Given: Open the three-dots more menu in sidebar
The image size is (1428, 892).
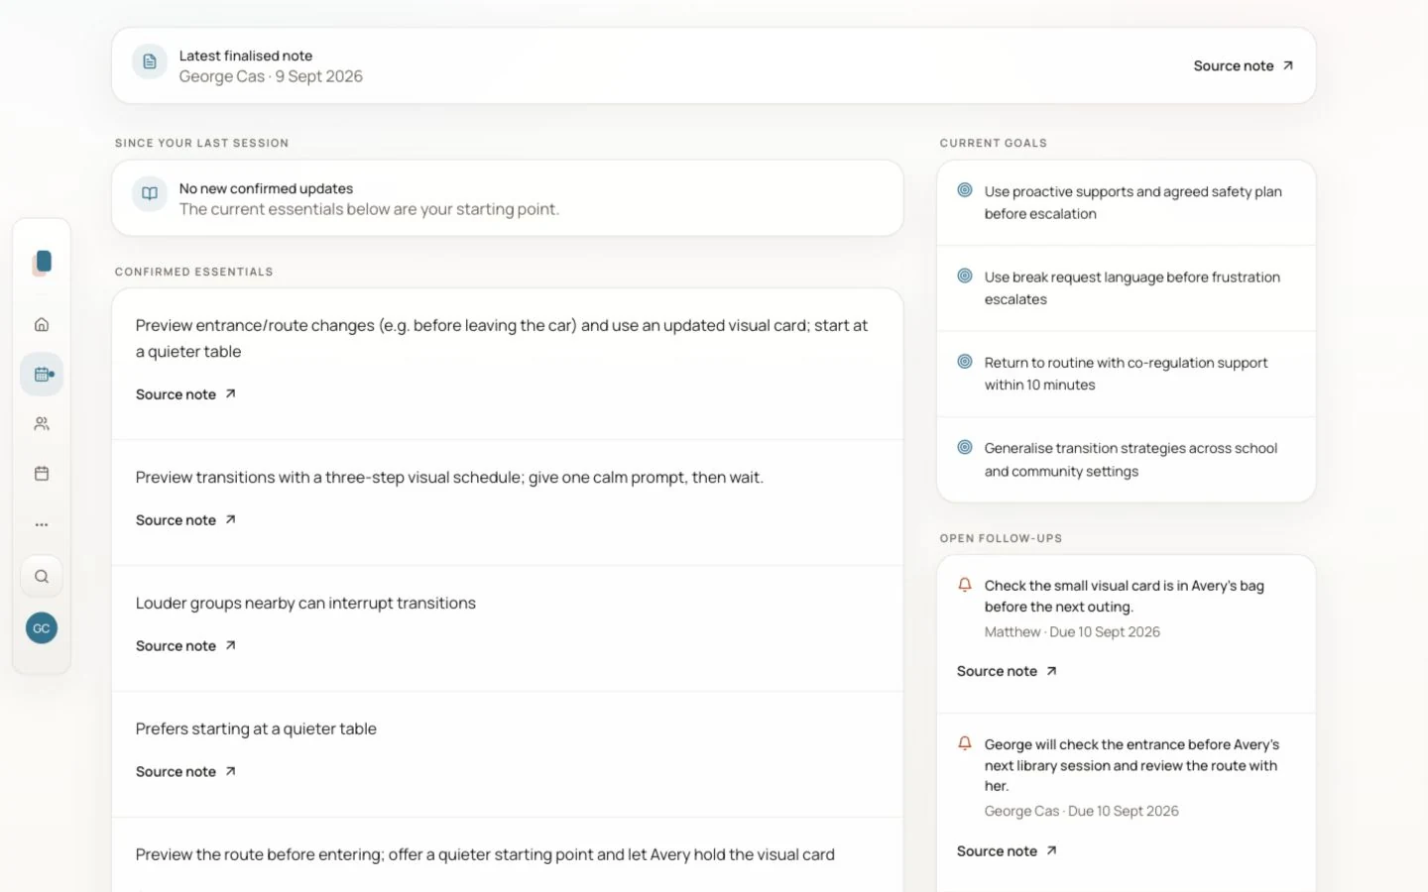Looking at the screenshot, I should click(x=42, y=524).
